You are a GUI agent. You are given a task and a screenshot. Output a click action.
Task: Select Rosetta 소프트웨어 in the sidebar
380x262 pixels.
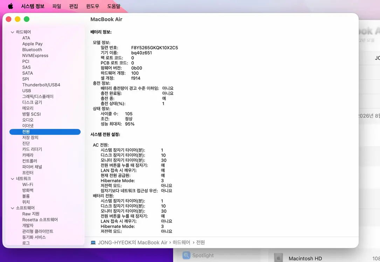pos(40,219)
